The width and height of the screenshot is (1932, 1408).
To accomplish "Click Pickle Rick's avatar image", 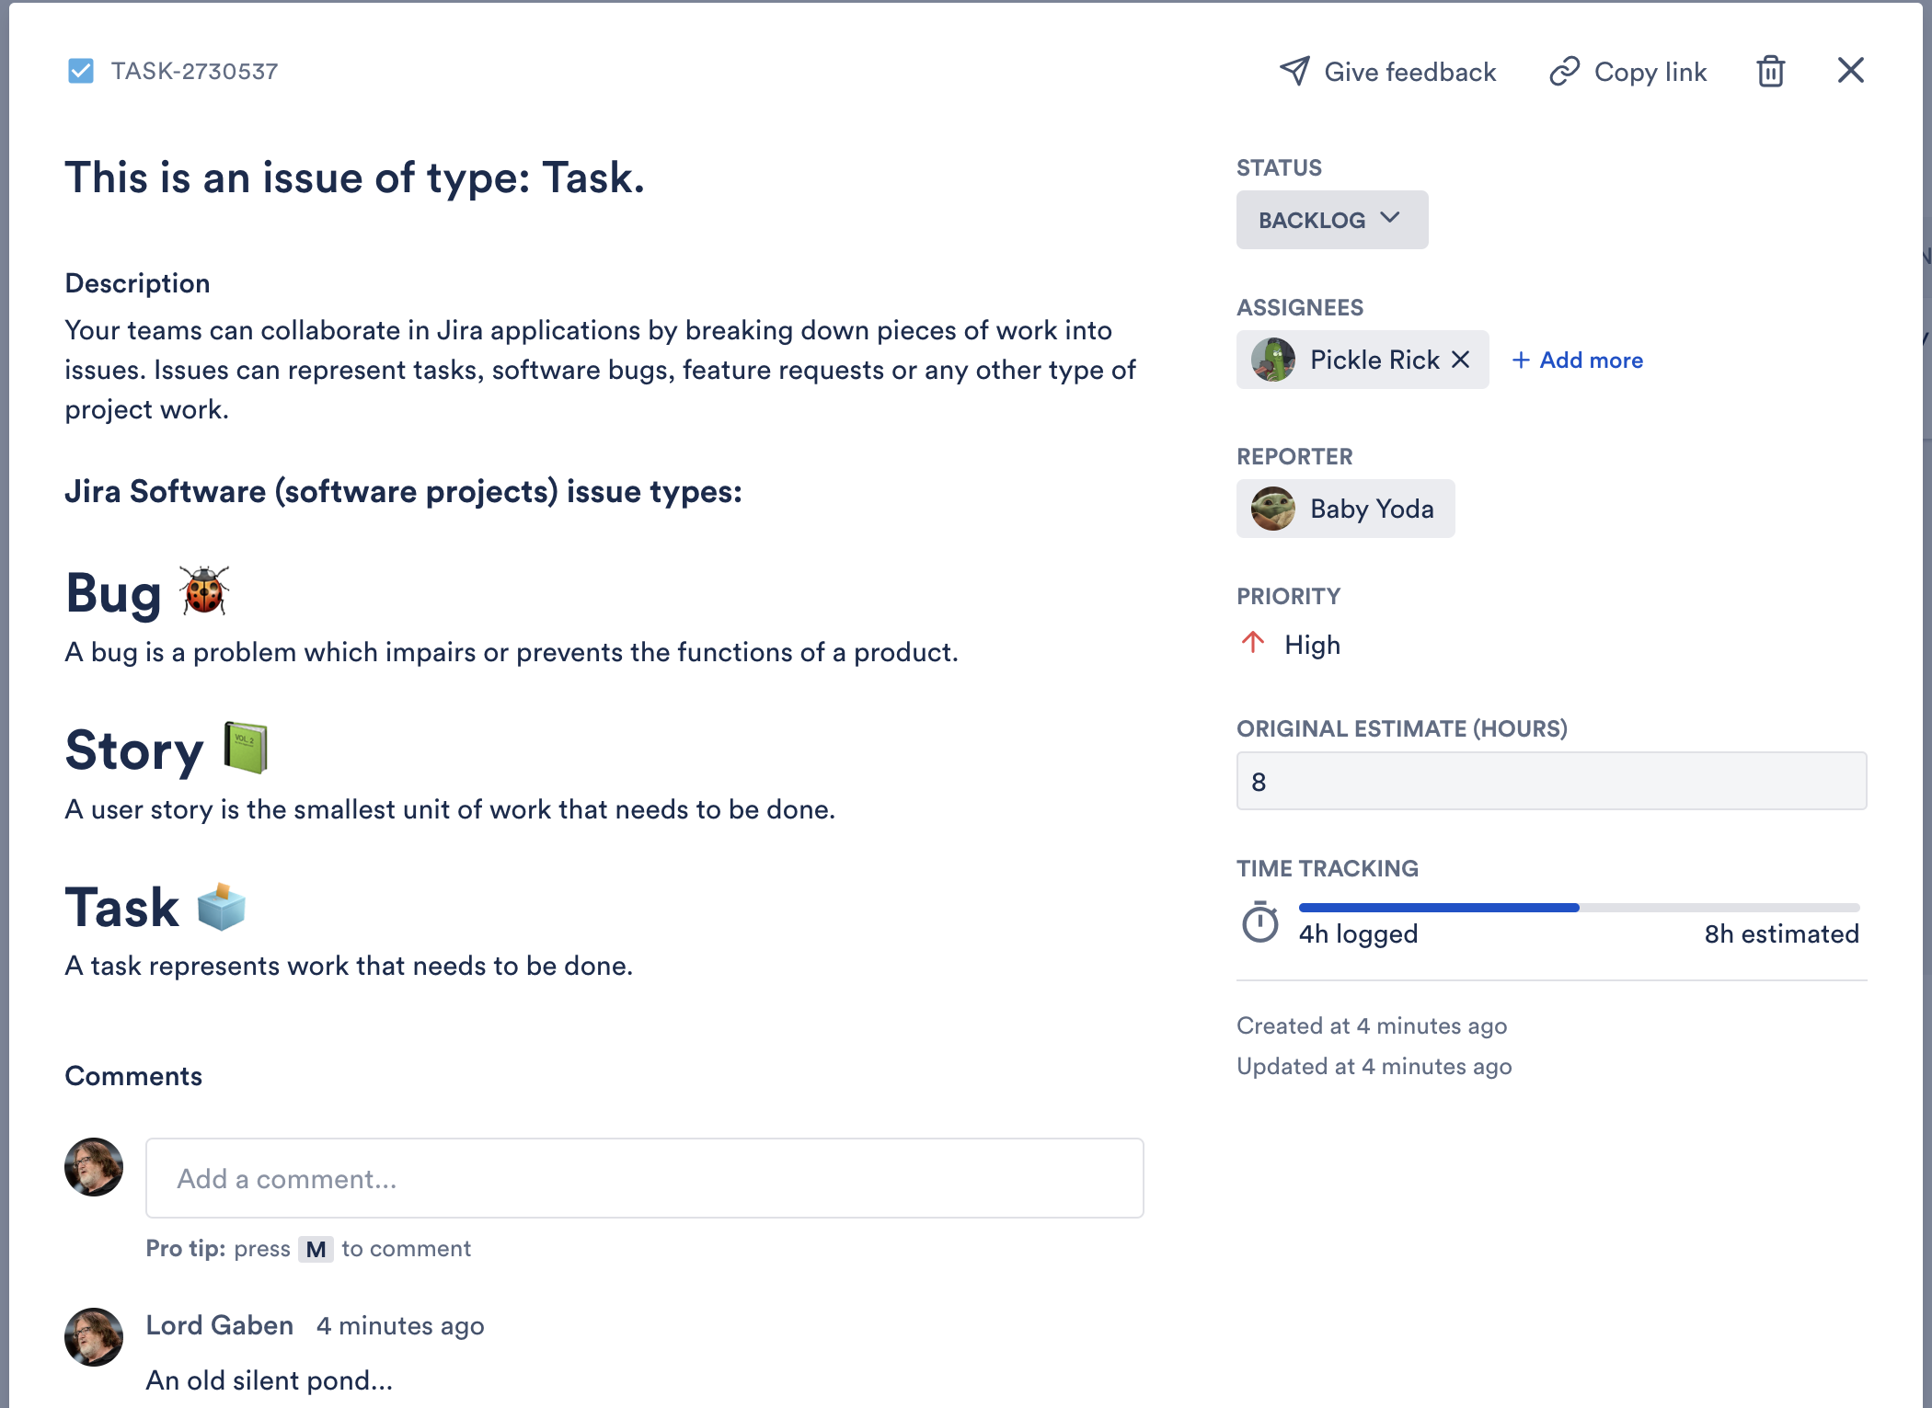I will [1273, 360].
